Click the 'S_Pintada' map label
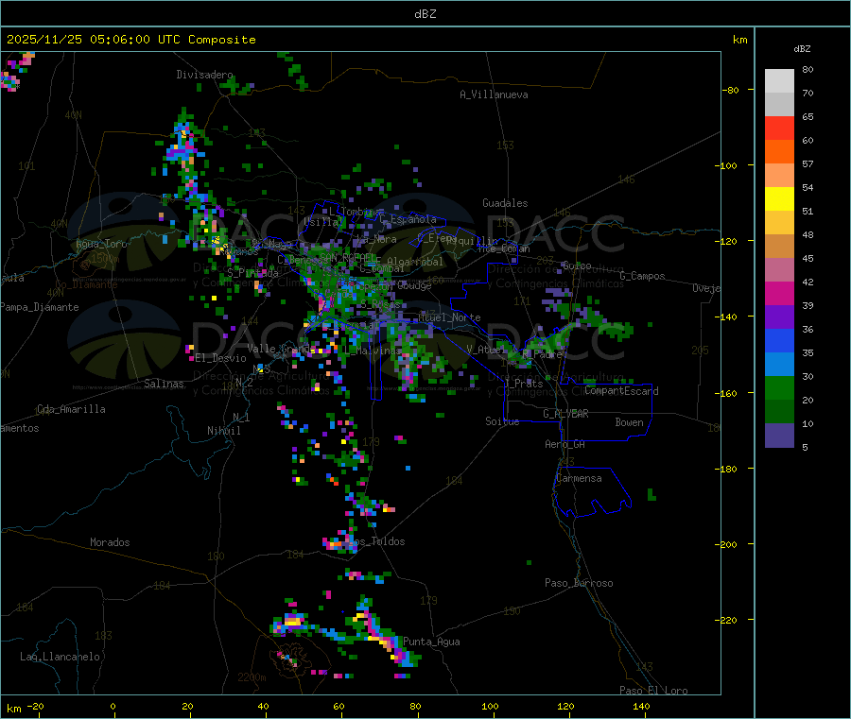The height and width of the screenshot is (719, 851). point(252,273)
